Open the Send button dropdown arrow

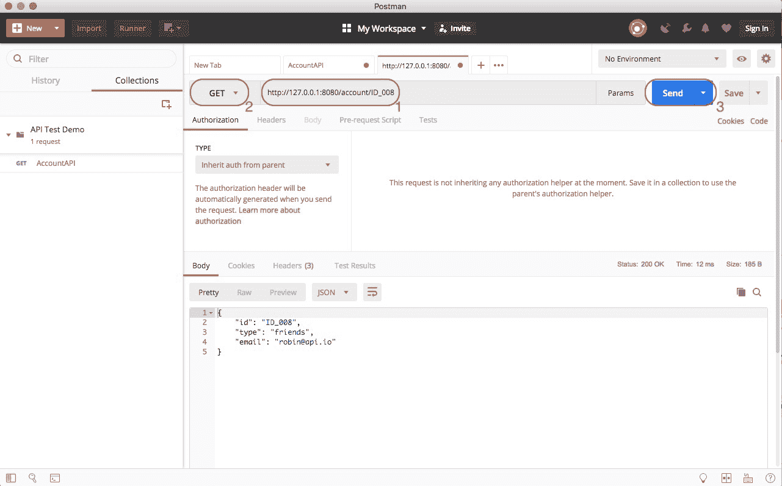(703, 93)
